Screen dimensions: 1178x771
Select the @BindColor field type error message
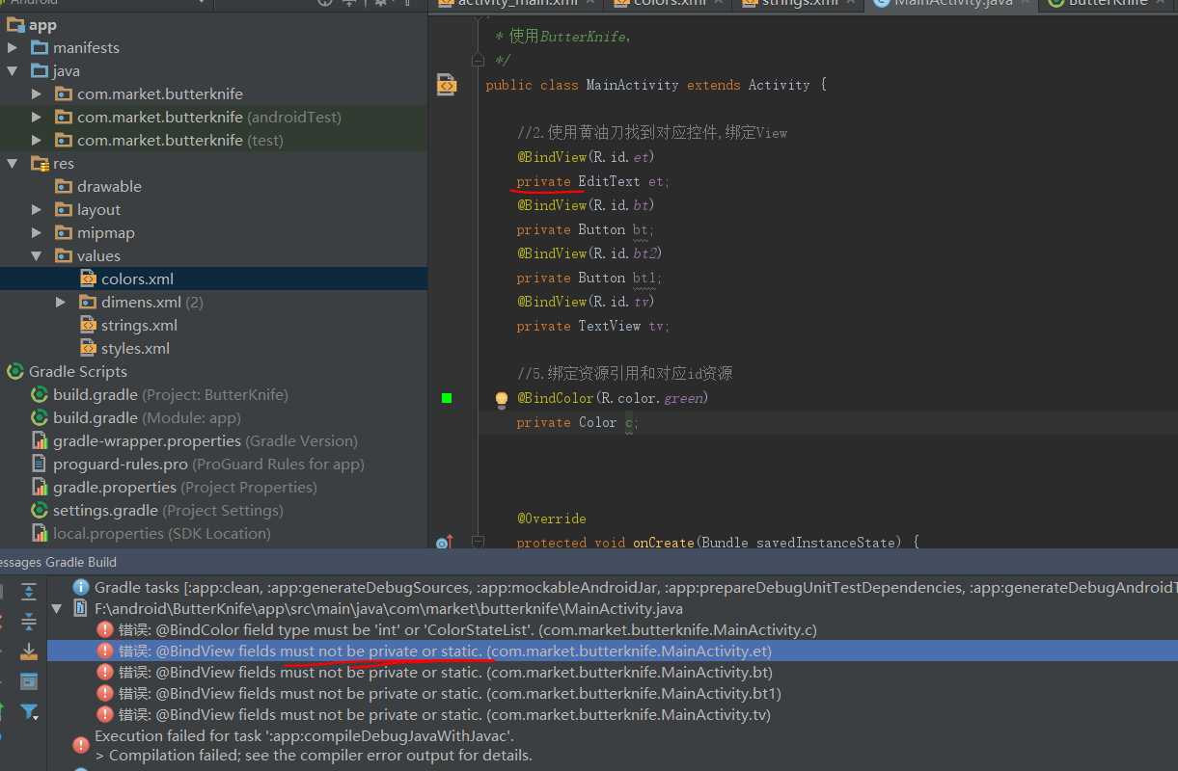click(x=468, y=629)
